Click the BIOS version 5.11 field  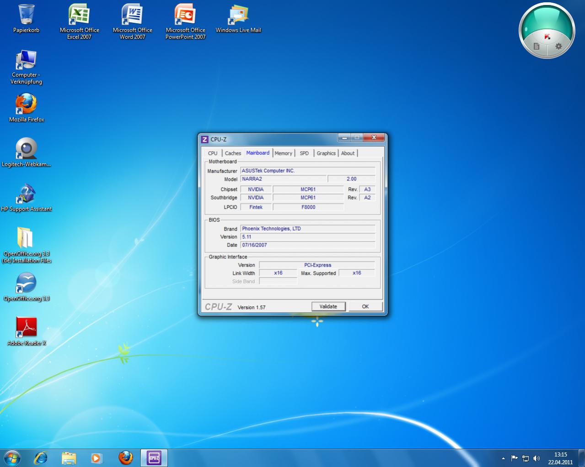[308, 237]
